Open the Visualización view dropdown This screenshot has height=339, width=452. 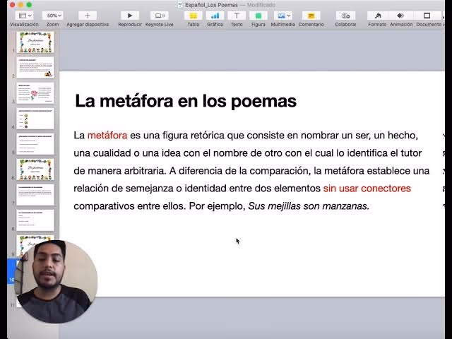coord(24,16)
